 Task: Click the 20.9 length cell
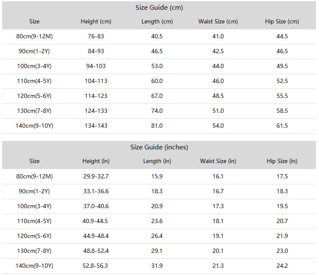click(157, 206)
